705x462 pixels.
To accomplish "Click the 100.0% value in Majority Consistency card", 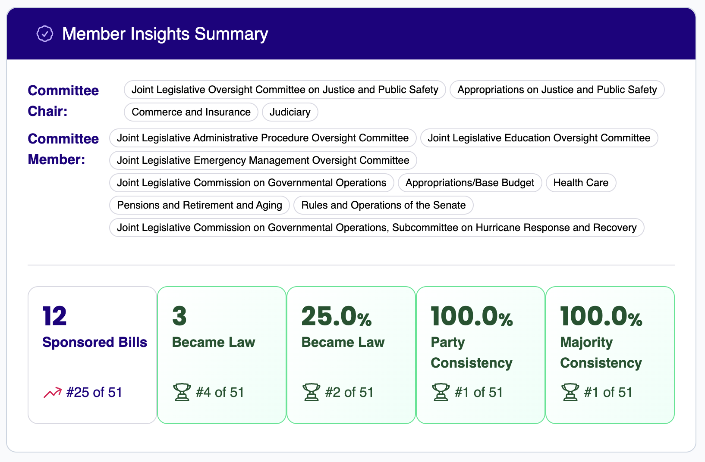I will pos(601,316).
